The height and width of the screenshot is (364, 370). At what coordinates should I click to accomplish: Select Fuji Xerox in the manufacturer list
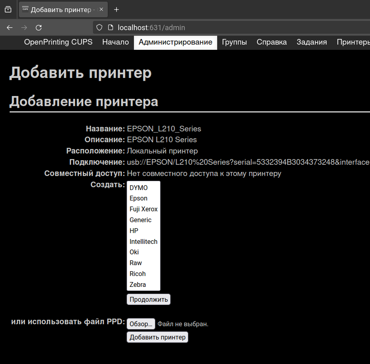(143, 209)
